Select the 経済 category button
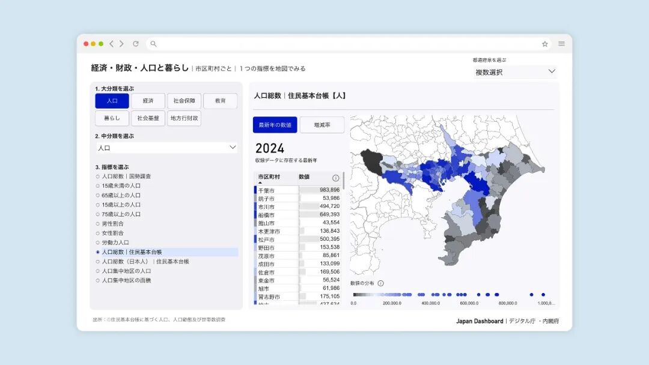Image resolution: width=649 pixels, height=365 pixels. pyautogui.click(x=148, y=101)
